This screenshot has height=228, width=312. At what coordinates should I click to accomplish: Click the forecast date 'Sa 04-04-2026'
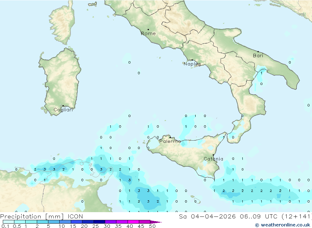[207, 216]
